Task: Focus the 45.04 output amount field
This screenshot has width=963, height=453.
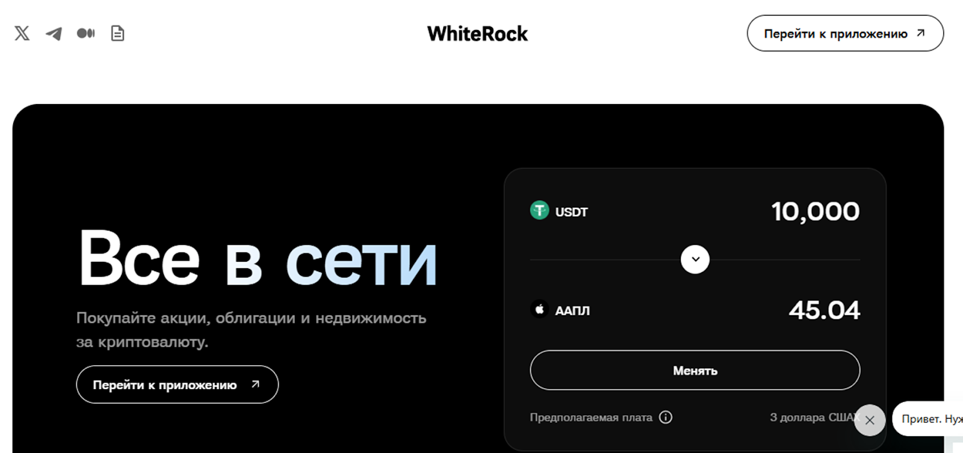Action: 825,310
